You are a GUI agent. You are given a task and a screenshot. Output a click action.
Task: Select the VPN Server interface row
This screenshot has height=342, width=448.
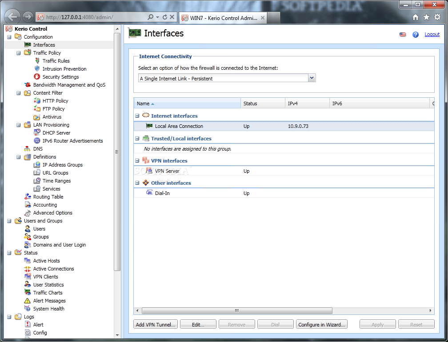point(284,171)
